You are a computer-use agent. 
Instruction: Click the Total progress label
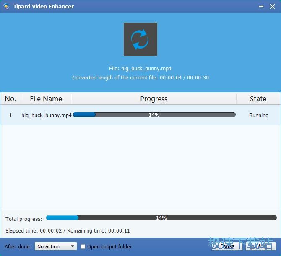pos(24,219)
